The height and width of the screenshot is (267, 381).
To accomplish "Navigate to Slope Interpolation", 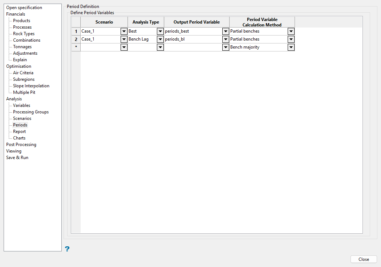I will (x=31, y=86).
